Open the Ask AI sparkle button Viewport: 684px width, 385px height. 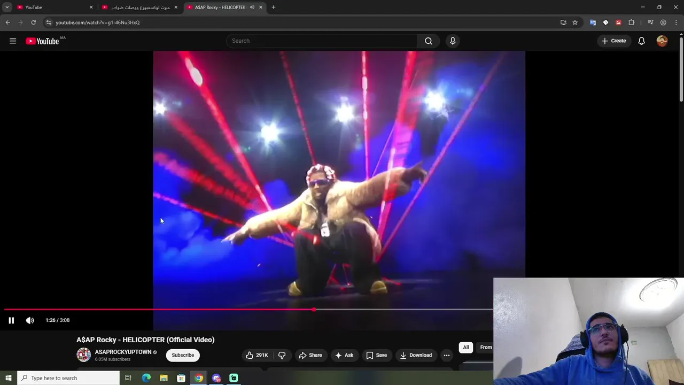pos(344,355)
